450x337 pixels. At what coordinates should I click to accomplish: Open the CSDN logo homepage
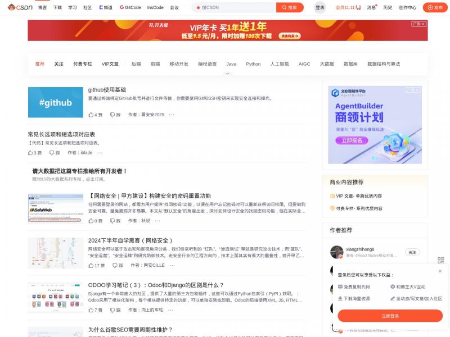(x=20, y=7)
